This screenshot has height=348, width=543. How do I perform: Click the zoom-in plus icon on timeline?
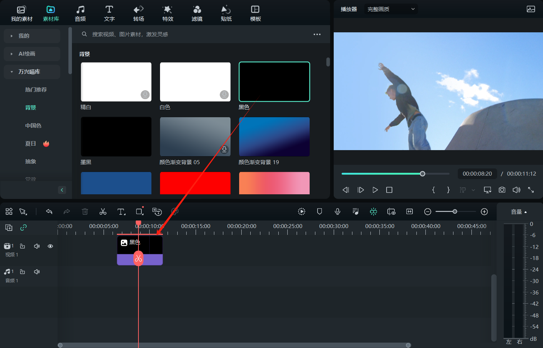484,212
